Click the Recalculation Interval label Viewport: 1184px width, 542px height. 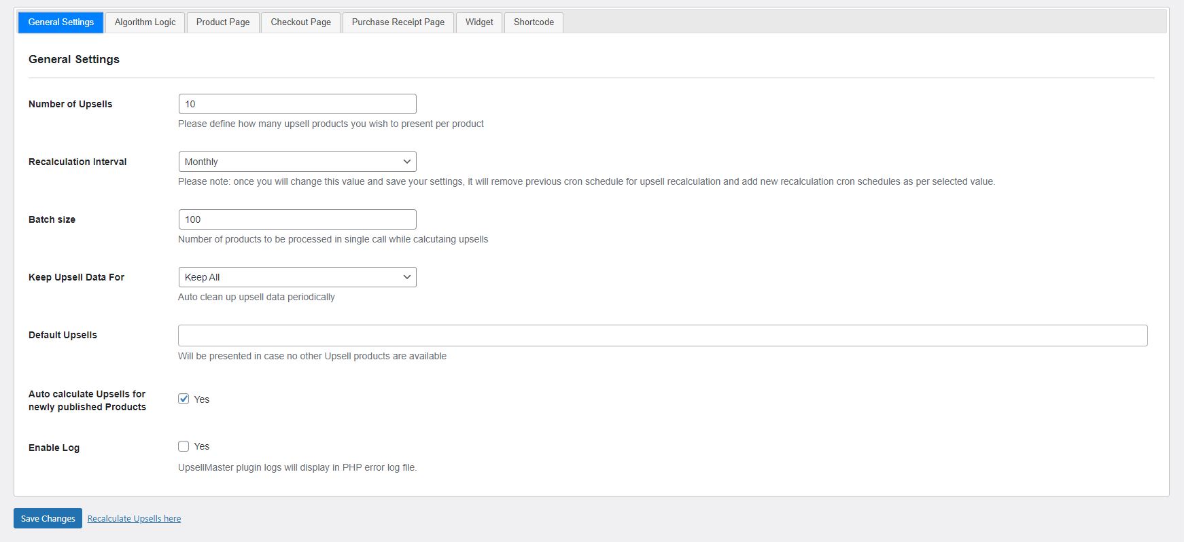click(x=77, y=162)
